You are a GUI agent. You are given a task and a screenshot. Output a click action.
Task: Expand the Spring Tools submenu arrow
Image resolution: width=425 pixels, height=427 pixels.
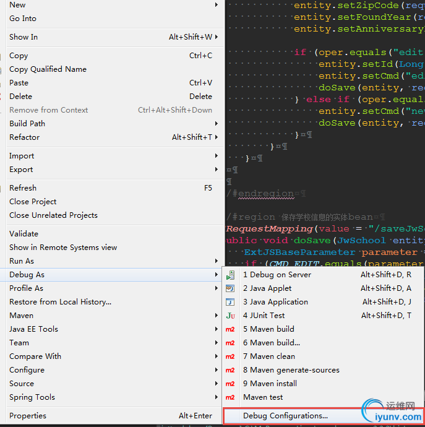217,397
